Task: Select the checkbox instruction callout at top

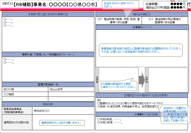Action: pos(122,4)
